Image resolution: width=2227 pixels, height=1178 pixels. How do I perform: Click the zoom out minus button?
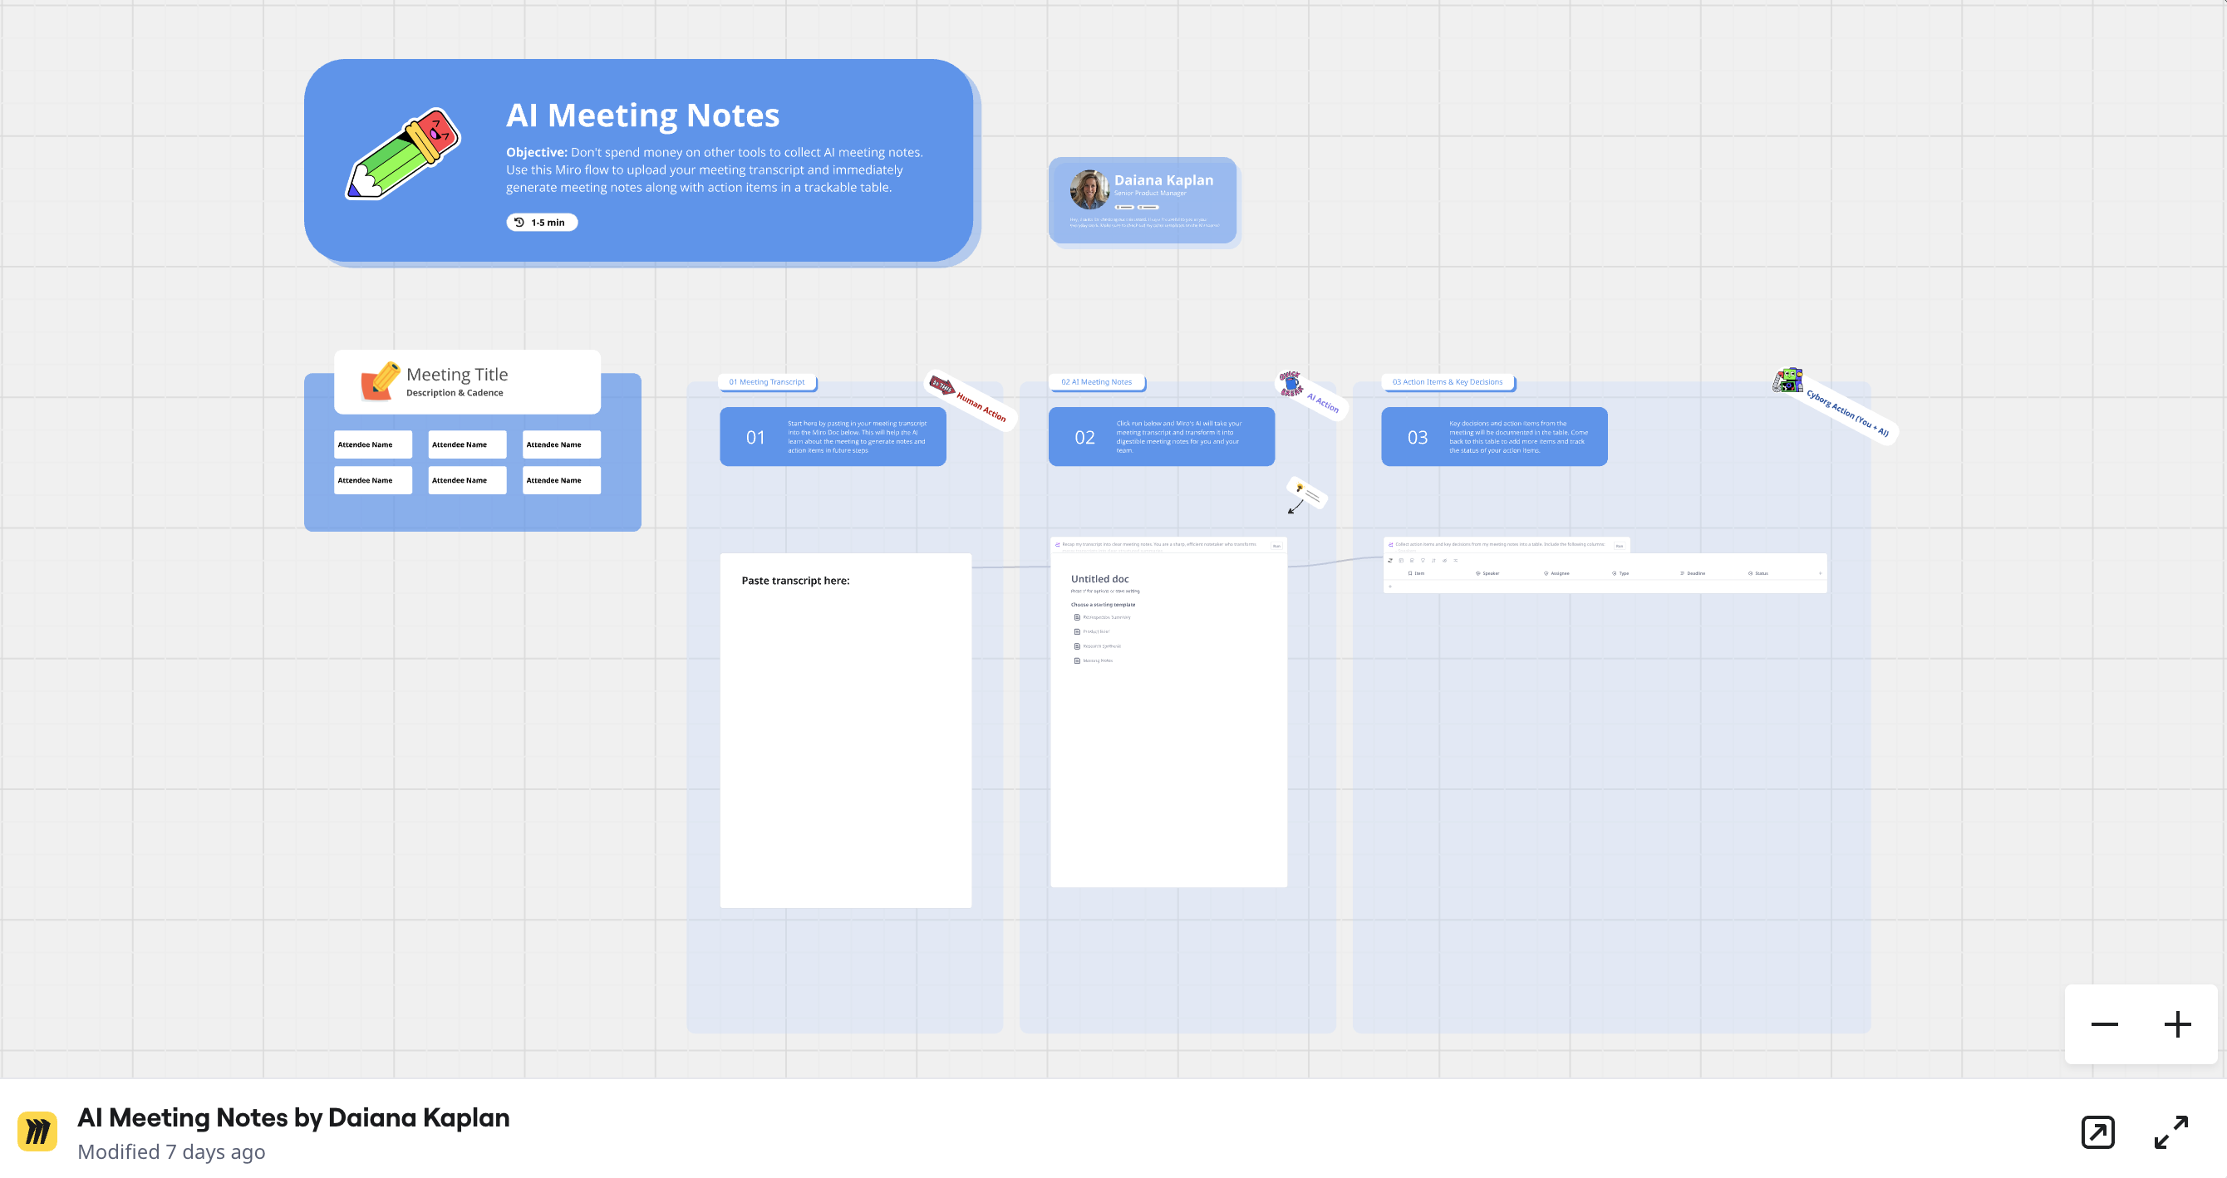[x=2103, y=1024]
